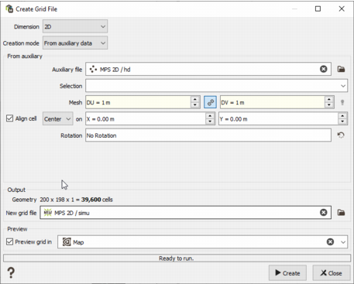Click the Rotation field showing No Rotation
Viewport: 354px width, 284px height.
[x=208, y=135]
